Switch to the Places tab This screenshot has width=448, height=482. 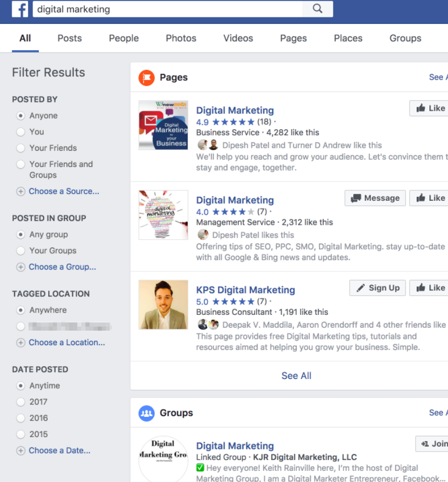[348, 38]
